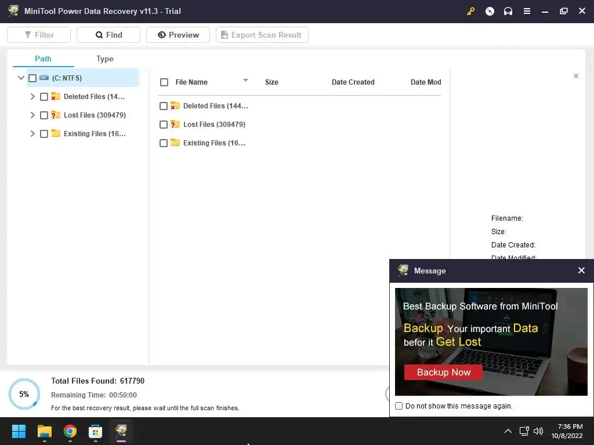Switch to the Type tab
Viewport: 594px width, 445px height.
point(105,59)
